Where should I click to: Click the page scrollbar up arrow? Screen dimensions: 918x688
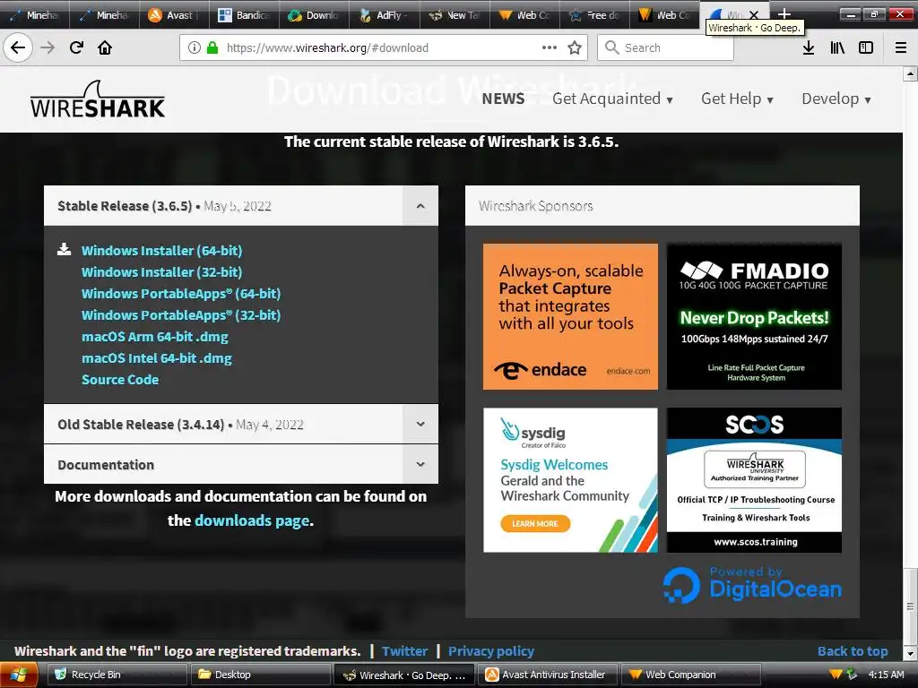(910, 73)
